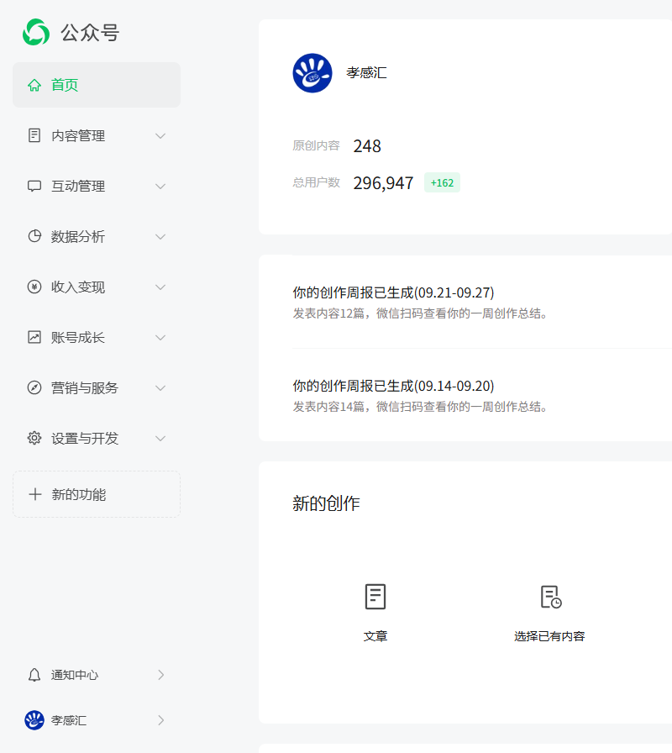Open the 营销与服务 menu label
Viewport: 672px width, 753px height.
tap(85, 388)
